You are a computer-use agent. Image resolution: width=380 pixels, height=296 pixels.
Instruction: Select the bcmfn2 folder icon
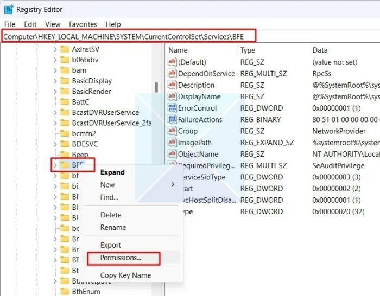(65, 133)
